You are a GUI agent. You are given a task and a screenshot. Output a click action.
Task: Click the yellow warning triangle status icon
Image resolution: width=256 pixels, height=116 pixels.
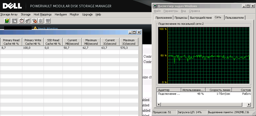(x=35, y=28)
